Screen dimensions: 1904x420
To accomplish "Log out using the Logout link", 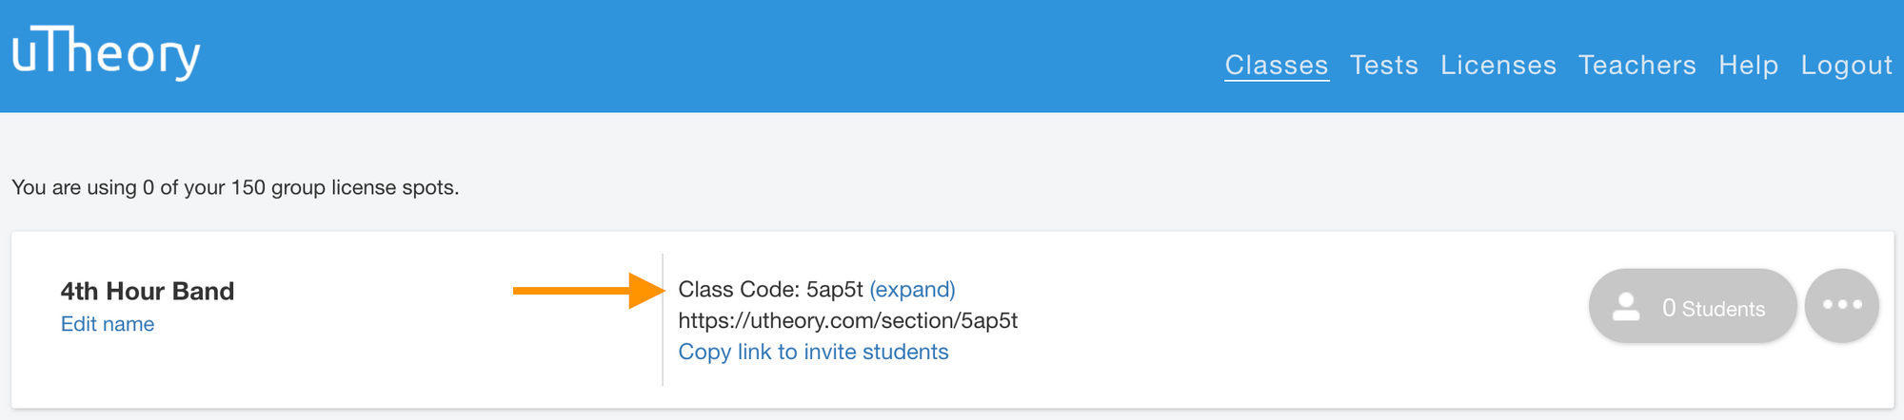I will [x=1847, y=65].
